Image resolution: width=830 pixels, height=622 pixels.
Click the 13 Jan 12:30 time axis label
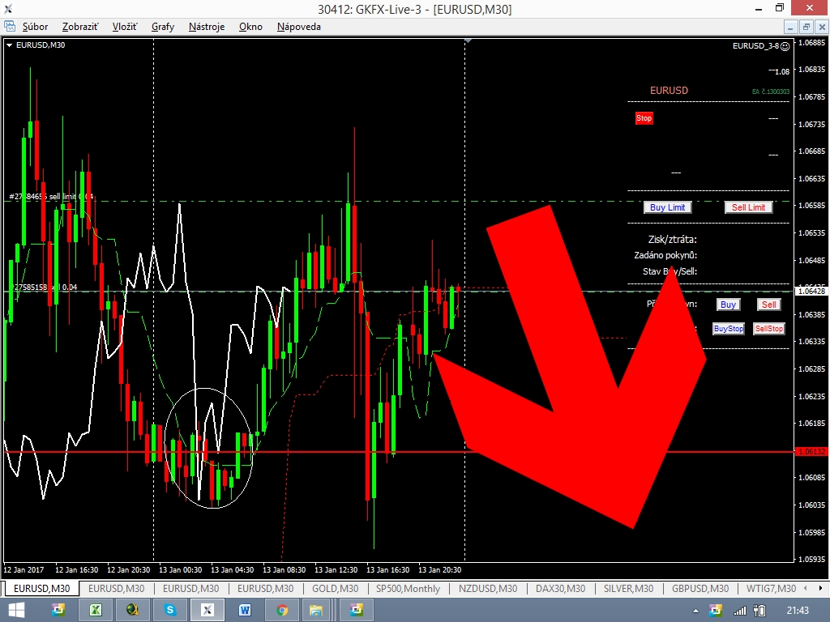(336, 569)
